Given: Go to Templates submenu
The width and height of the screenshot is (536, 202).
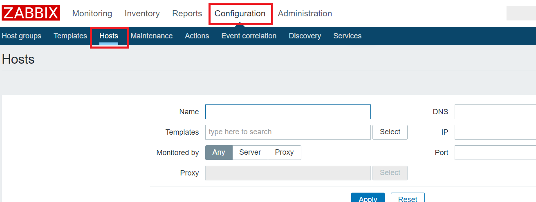Looking at the screenshot, I should [70, 36].
